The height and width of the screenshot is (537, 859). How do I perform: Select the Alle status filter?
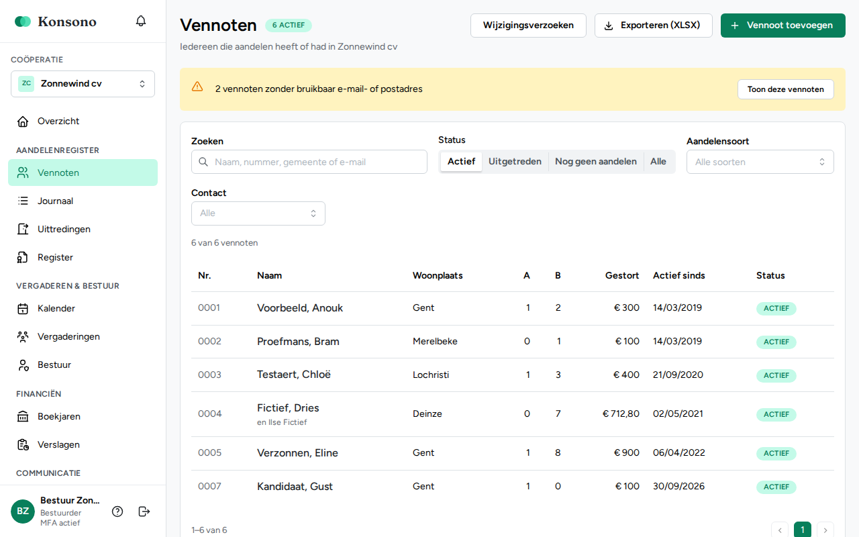(658, 162)
